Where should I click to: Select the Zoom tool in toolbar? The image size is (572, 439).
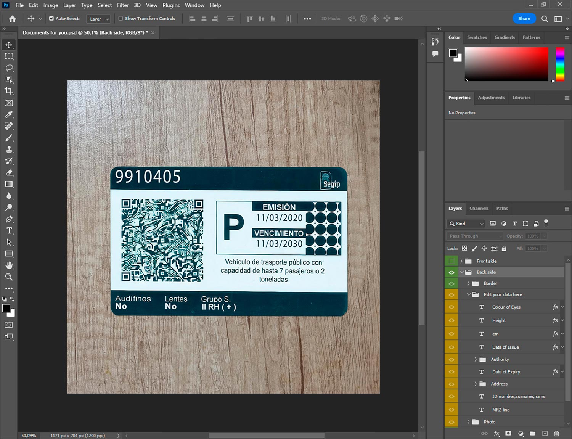(9, 277)
